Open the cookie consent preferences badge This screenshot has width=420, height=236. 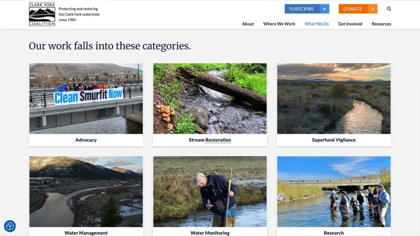pos(10,226)
